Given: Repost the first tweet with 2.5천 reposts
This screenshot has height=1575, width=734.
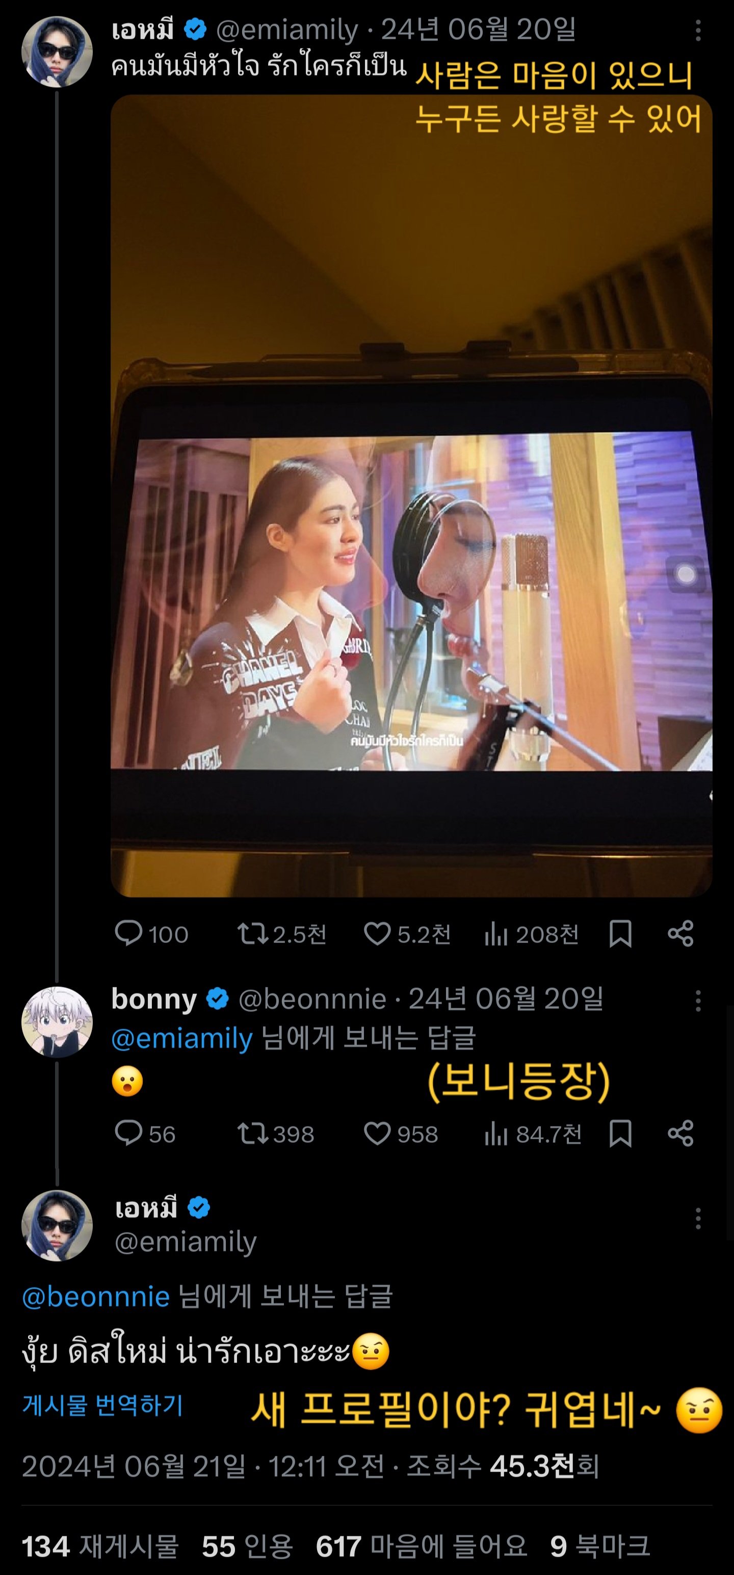Looking at the screenshot, I should pos(252,934).
